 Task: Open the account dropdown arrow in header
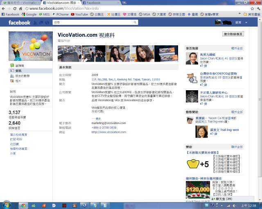point(246,22)
